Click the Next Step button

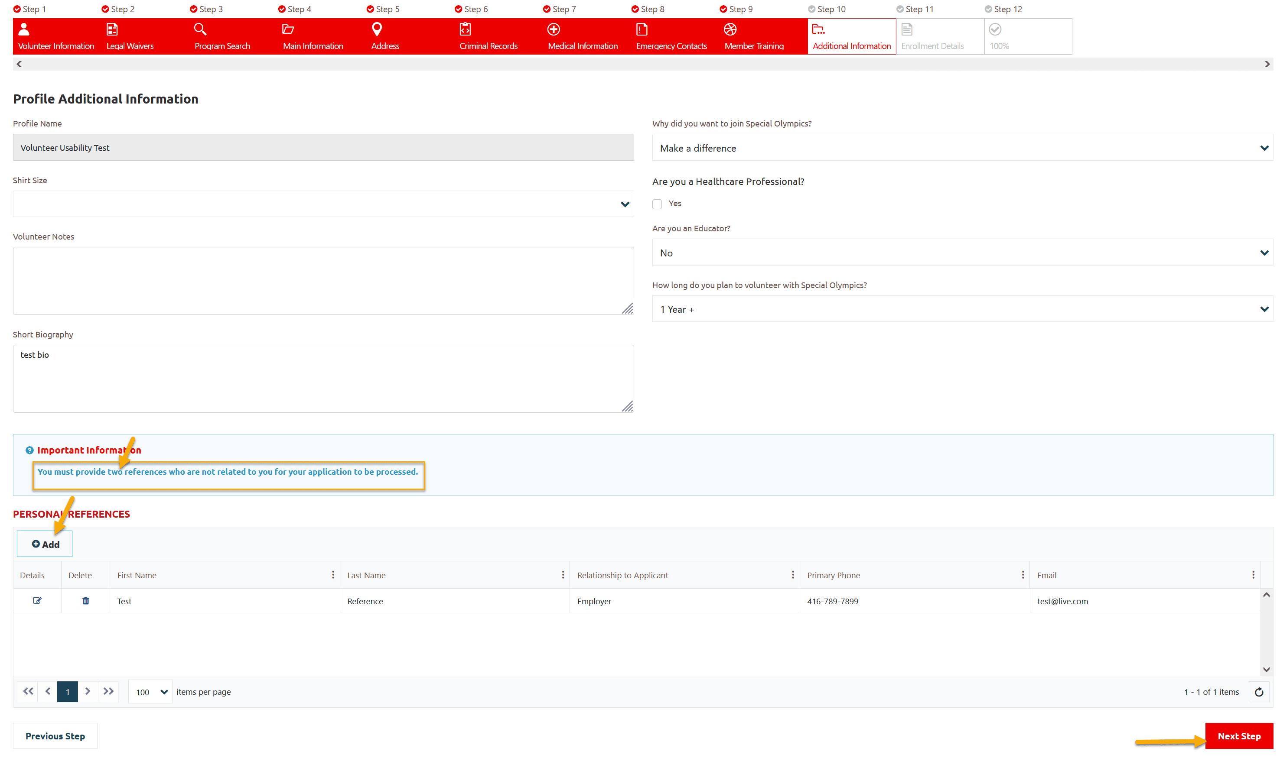(1238, 735)
